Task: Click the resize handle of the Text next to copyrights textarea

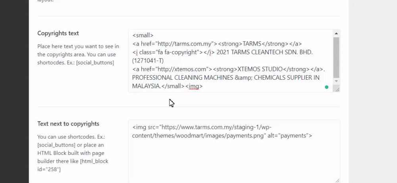Action: click(337, 181)
